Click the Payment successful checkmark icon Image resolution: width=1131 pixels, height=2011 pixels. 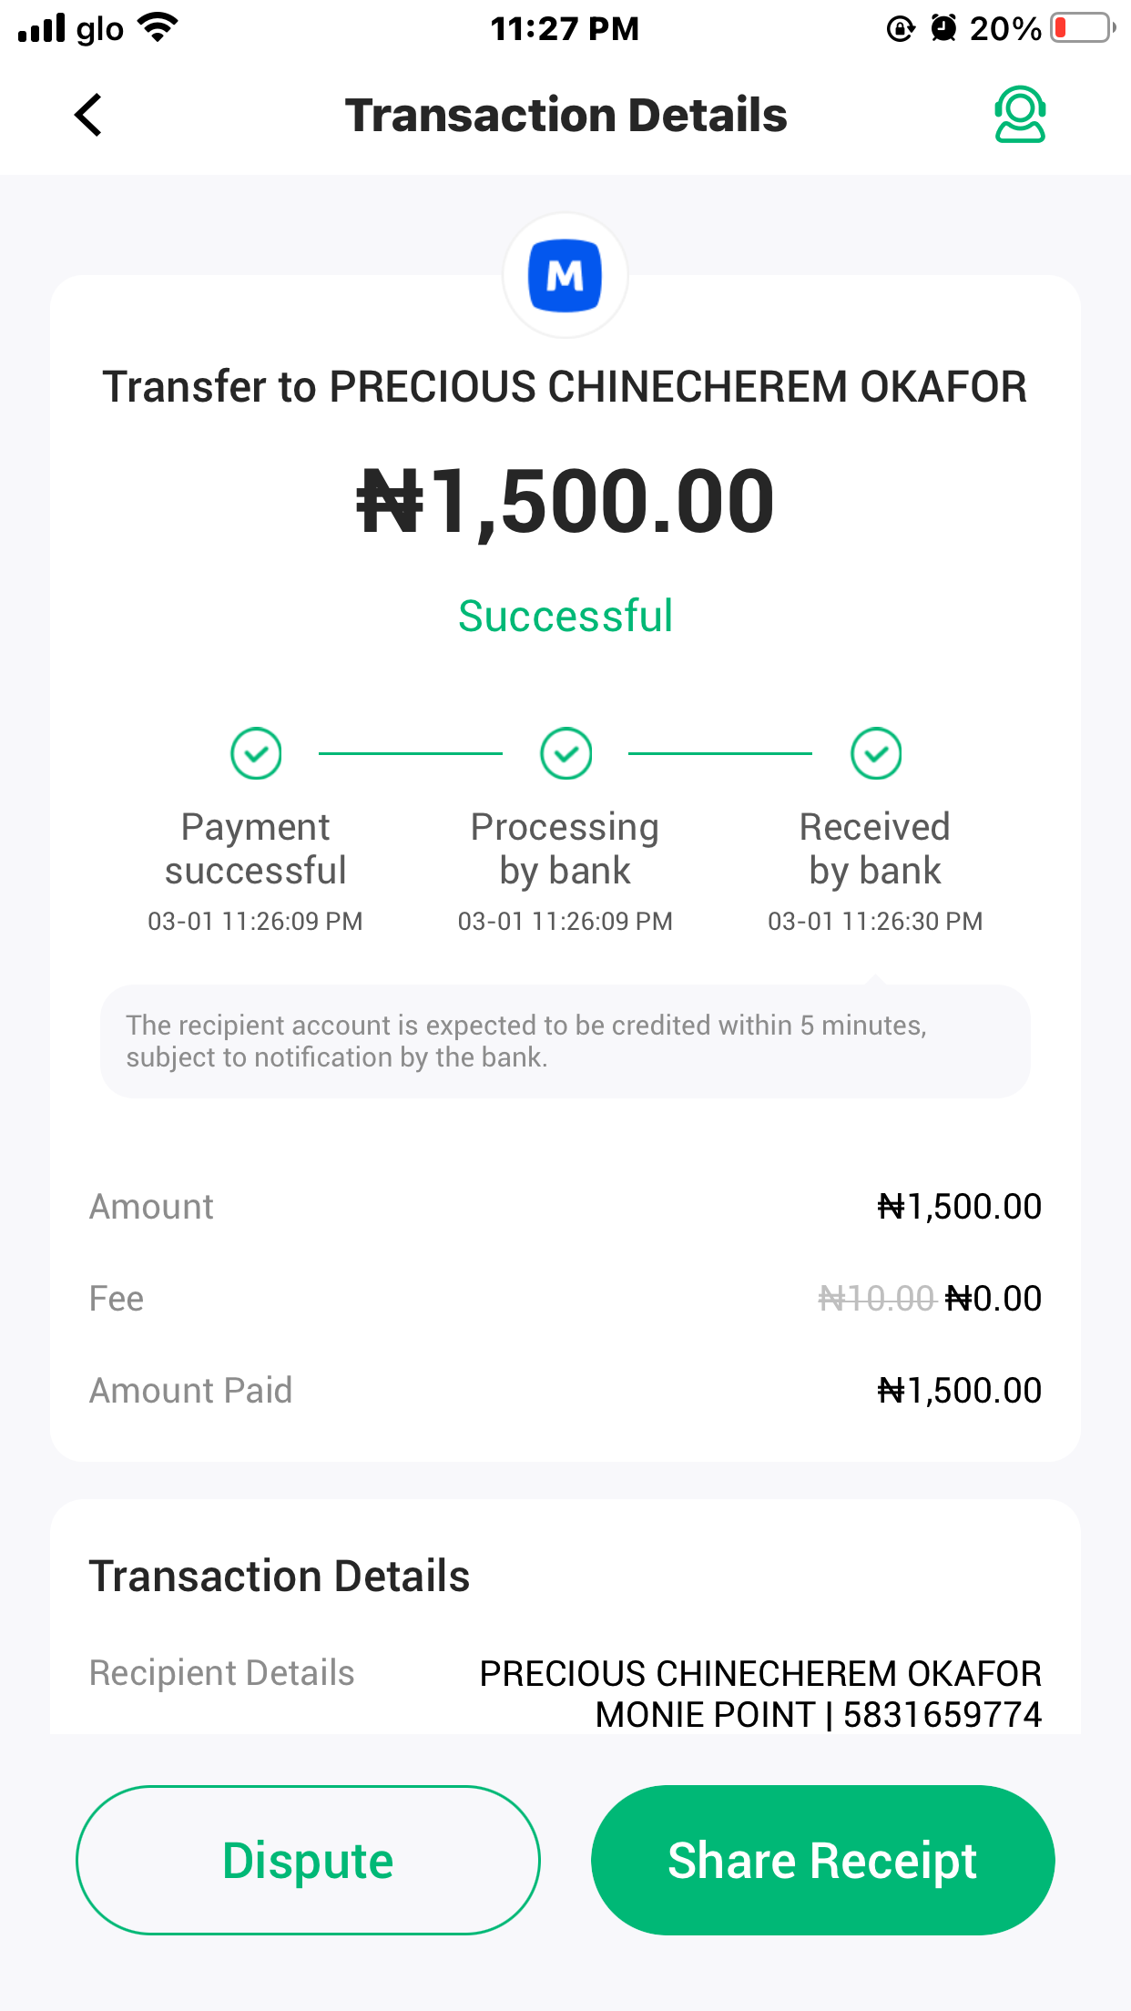click(x=256, y=753)
